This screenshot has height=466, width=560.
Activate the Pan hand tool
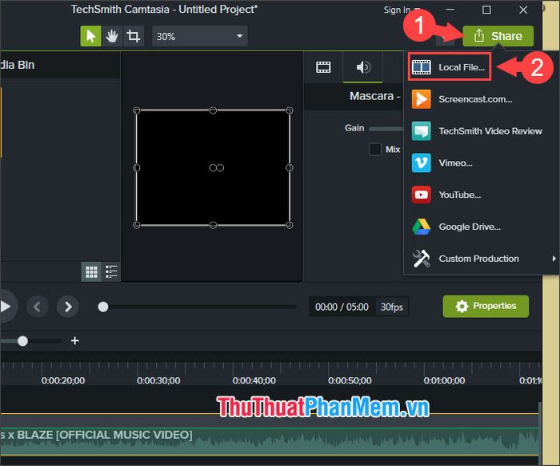pos(112,36)
